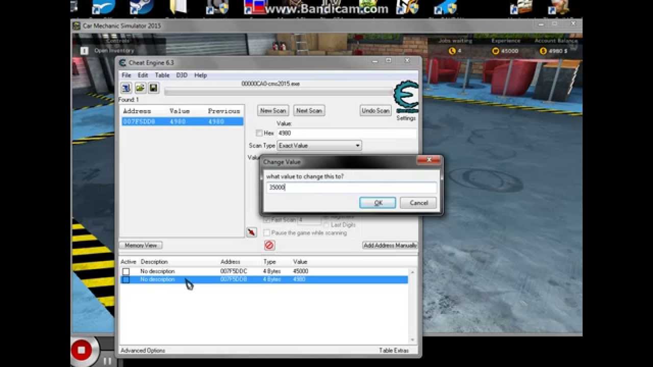Select the Last Digits radio option
Image resolution: width=653 pixels, height=367 pixels.
(326, 225)
